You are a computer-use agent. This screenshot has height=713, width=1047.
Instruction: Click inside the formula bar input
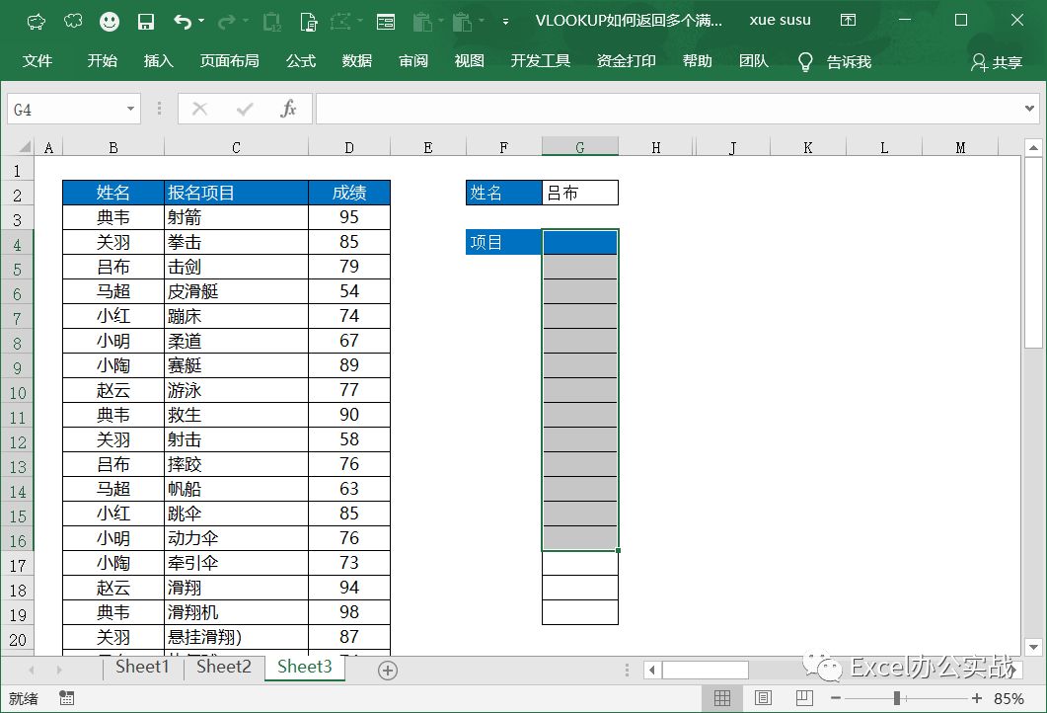669,109
